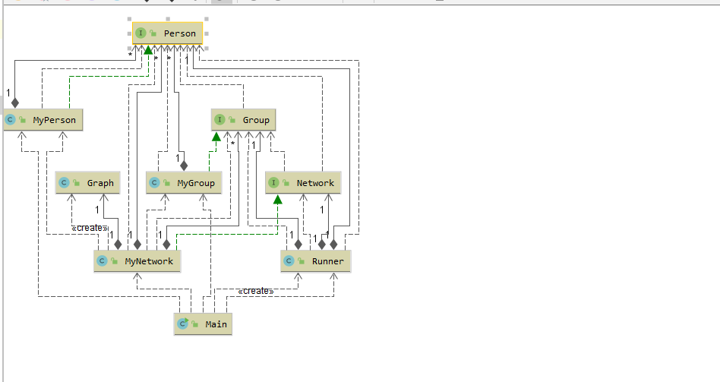Viewport: 720px width, 382px height.
Task: Select the Group interface label
Action: tap(256, 120)
